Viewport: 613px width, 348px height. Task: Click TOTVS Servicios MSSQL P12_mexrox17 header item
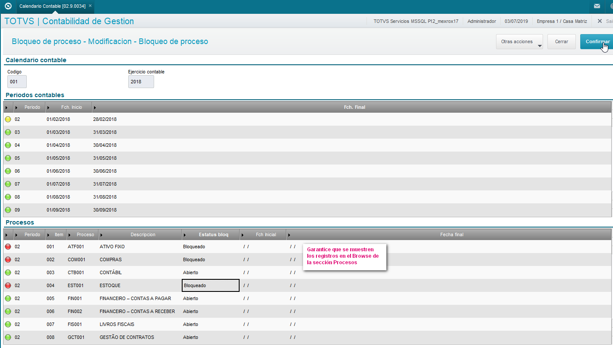pos(416,21)
